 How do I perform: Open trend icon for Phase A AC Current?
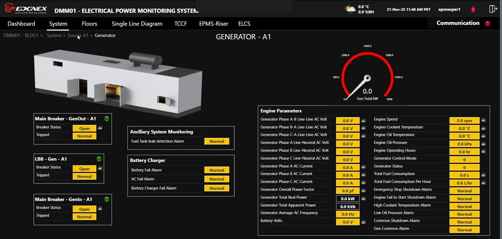(x=364, y=167)
